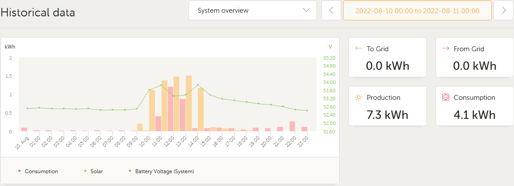Click the 13:00 solar bar in chart
The height and width of the screenshot is (186, 514).
[189, 104]
